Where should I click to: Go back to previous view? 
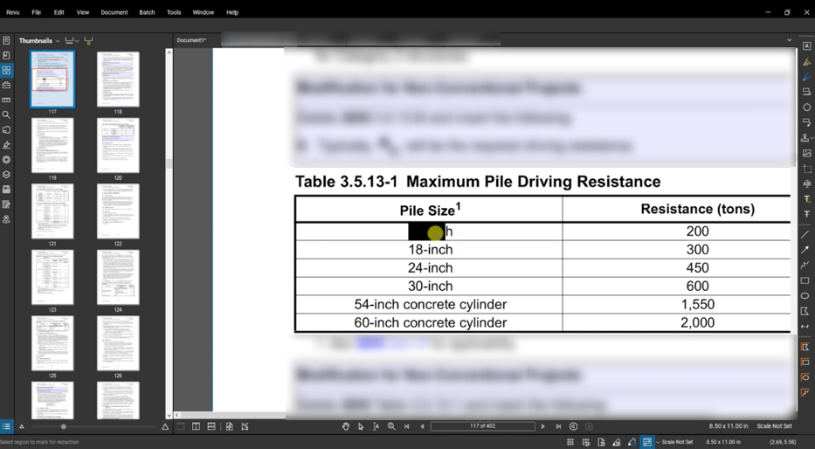point(573,426)
